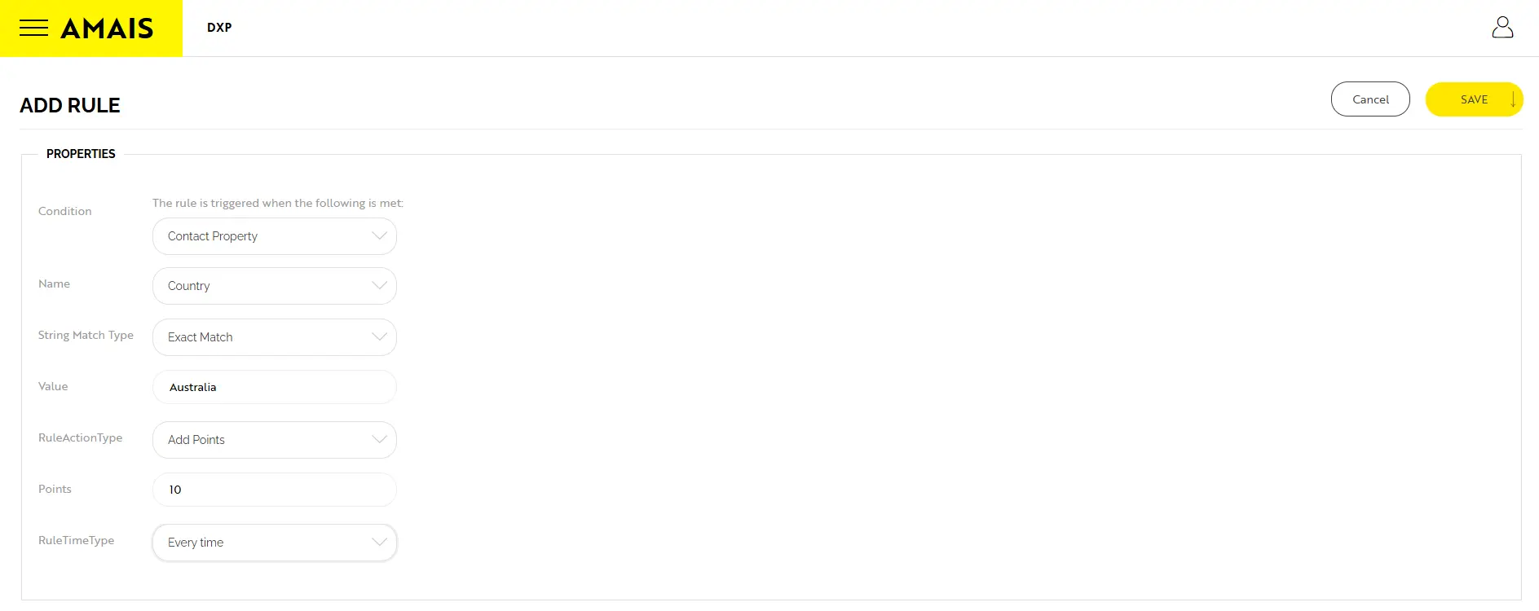The width and height of the screenshot is (1539, 611).
Task: Click the Add Points dropdown chevron
Action: [379, 440]
